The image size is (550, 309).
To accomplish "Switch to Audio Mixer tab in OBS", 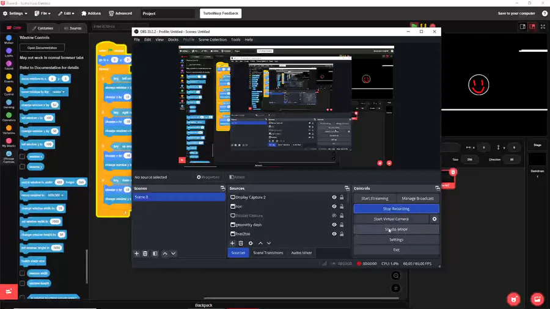I will click(301, 253).
